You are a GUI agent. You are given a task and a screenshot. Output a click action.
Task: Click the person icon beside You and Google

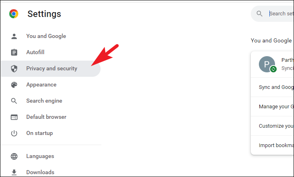pyautogui.click(x=14, y=36)
